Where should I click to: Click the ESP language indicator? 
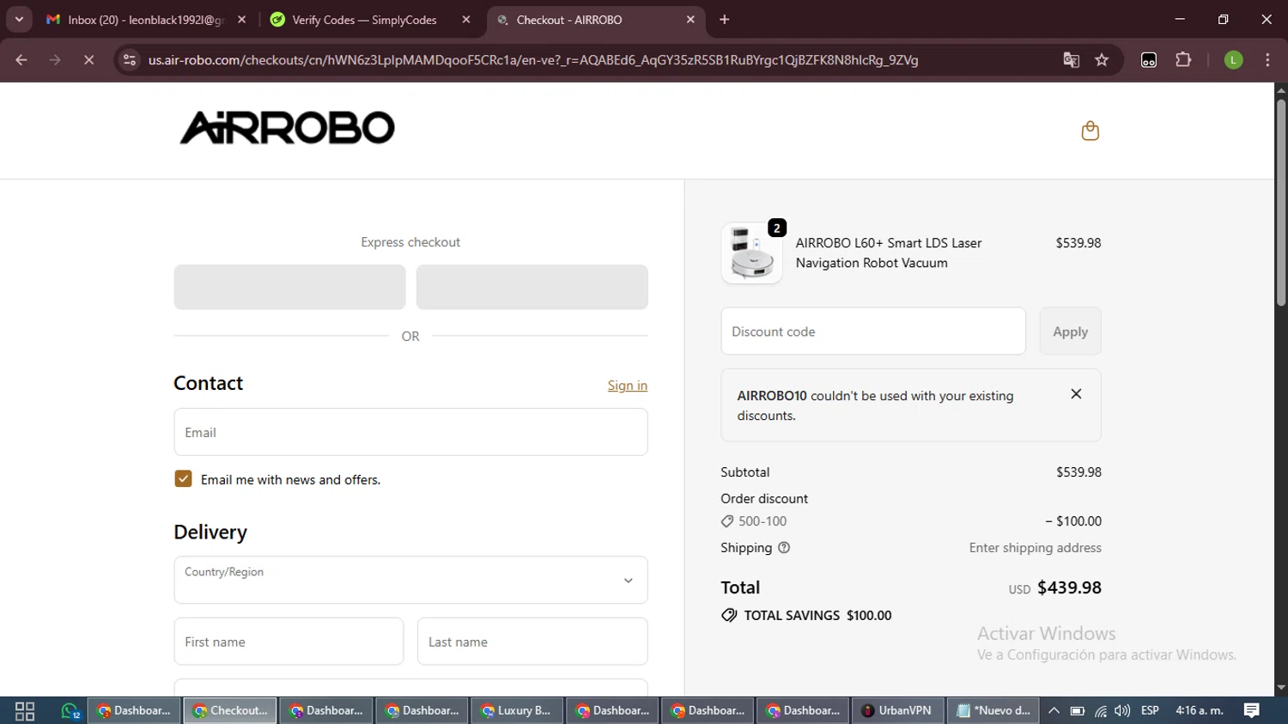pos(1150,710)
